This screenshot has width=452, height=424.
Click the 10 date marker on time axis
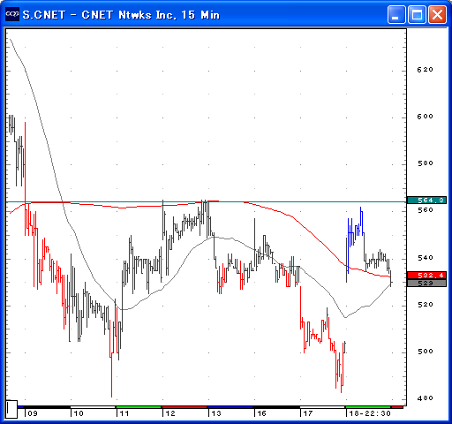click(x=79, y=413)
